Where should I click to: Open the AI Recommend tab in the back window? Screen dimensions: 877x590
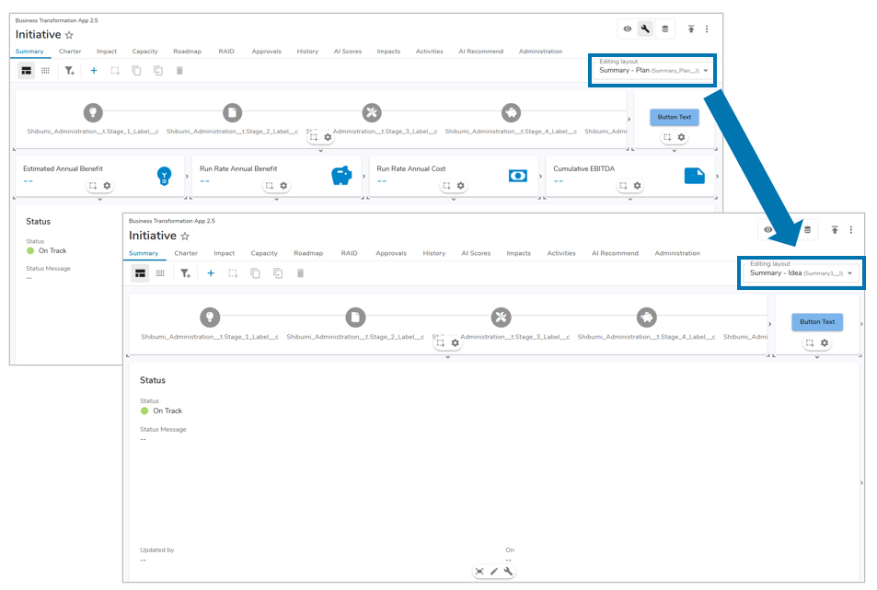pyautogui.click(x=480, y=52)
